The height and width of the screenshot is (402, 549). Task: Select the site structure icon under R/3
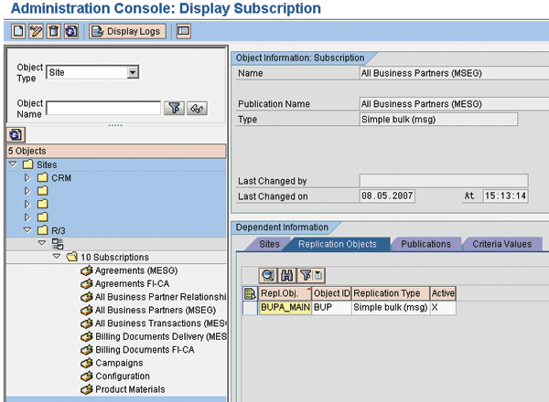point(58,244)
